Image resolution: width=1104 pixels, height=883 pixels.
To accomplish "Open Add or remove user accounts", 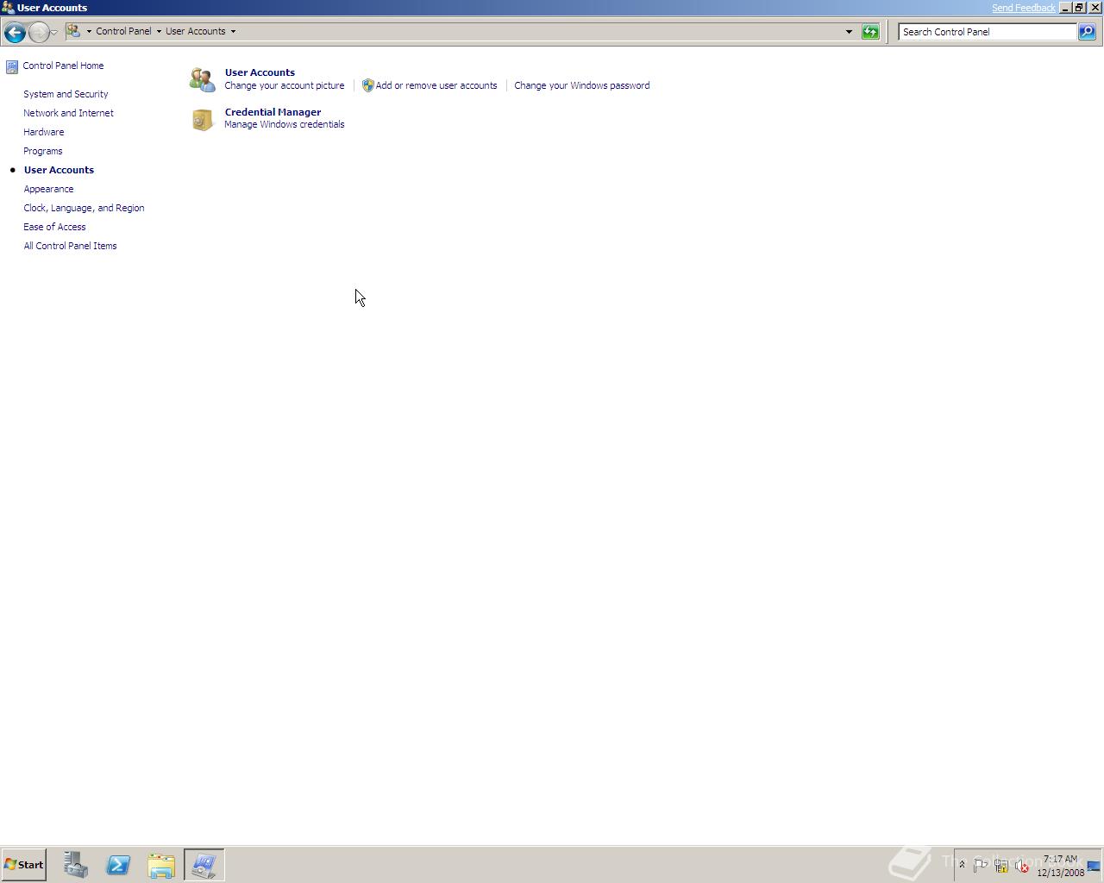I will (436, 85).
